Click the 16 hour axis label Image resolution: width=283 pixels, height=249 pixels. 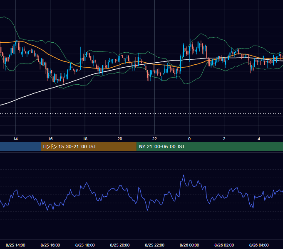(50, 139)
